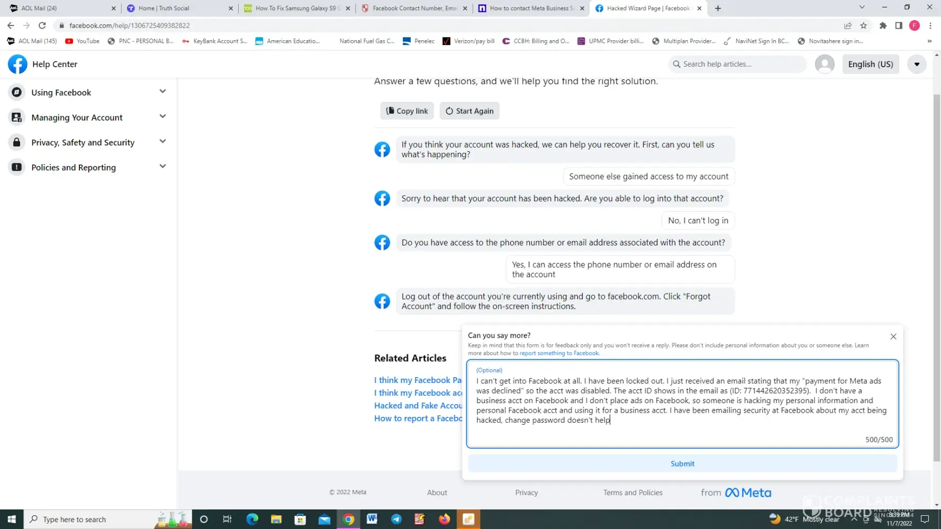Click the Search help articles field
This screenshot has height=529, width=941.
737,64
